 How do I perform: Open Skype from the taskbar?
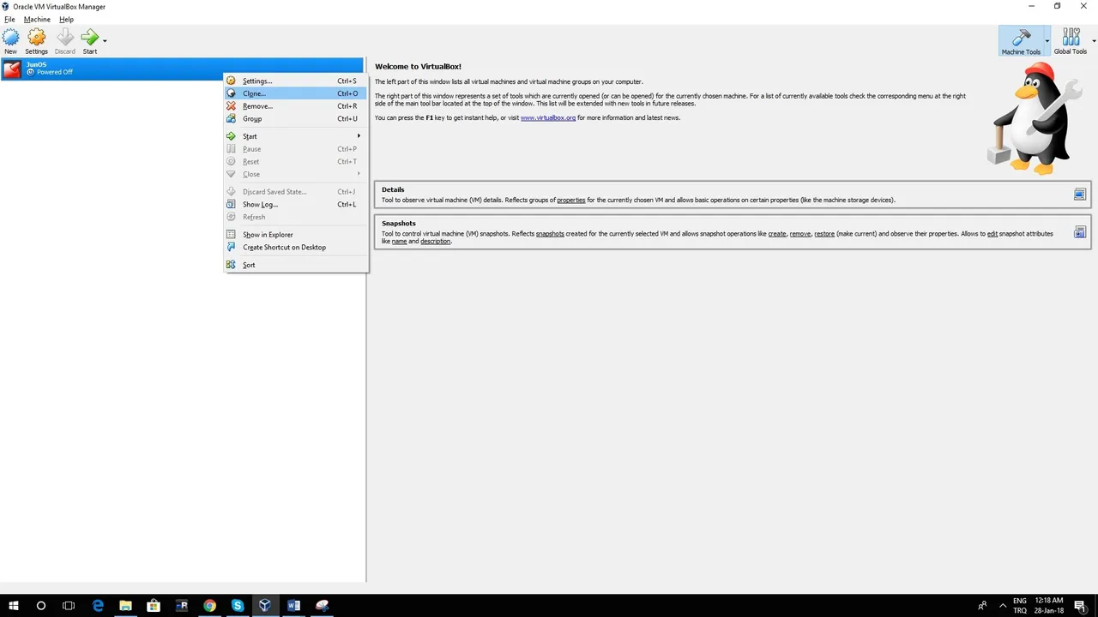click(x=238, y=605)
